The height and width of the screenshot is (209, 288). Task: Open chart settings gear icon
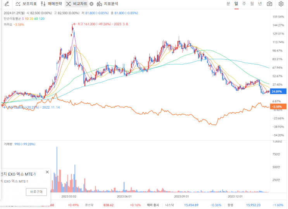tap(281, 3)
